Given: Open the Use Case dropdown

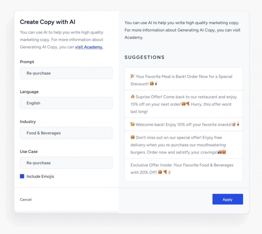Looking at the screenshot, I should point(66,163).
